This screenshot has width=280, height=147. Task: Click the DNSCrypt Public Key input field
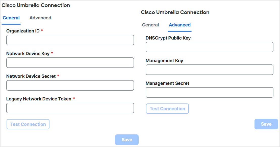tap(209, 47)
